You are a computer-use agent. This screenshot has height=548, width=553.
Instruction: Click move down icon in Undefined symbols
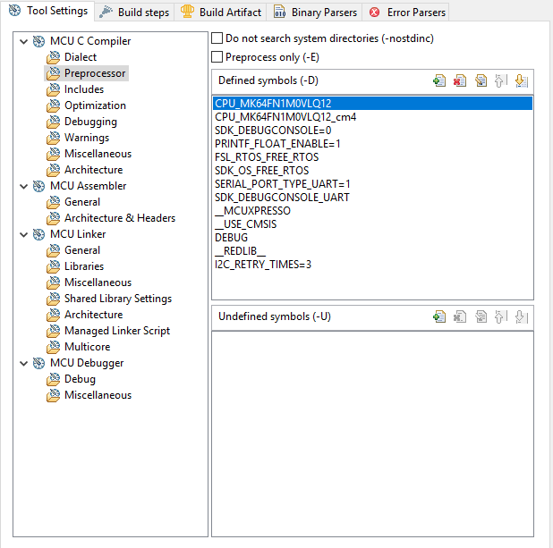click(x=521, y=316)
